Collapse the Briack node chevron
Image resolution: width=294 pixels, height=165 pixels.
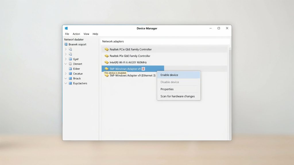coord(66,78)
